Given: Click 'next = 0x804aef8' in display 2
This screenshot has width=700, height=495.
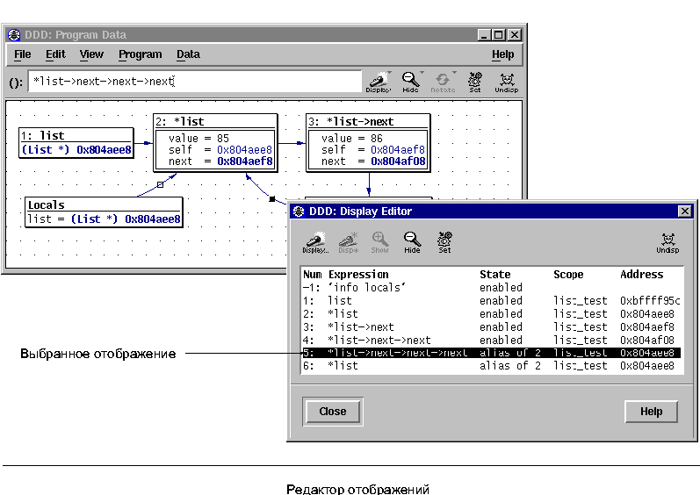Looking at the screenshot, I should [220, 161].
